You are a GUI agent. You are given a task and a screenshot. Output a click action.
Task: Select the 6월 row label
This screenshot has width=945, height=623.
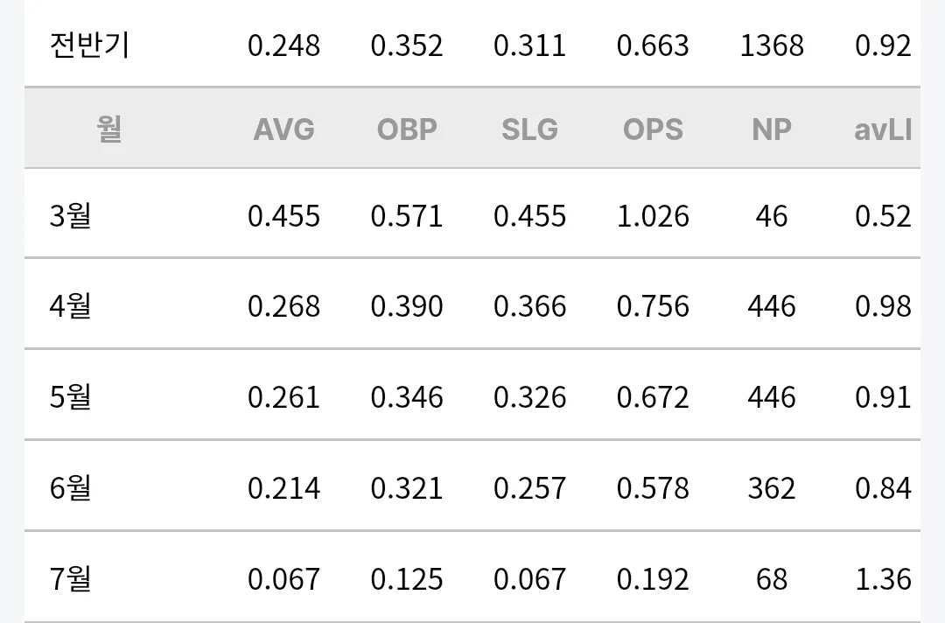[x=71, y=487]
